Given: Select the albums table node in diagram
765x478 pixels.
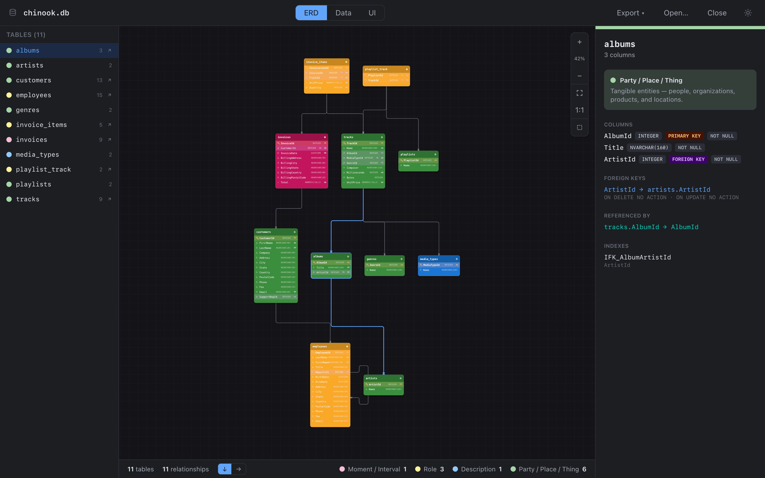Looking at the screenshot, I should [x=331, y=266].
